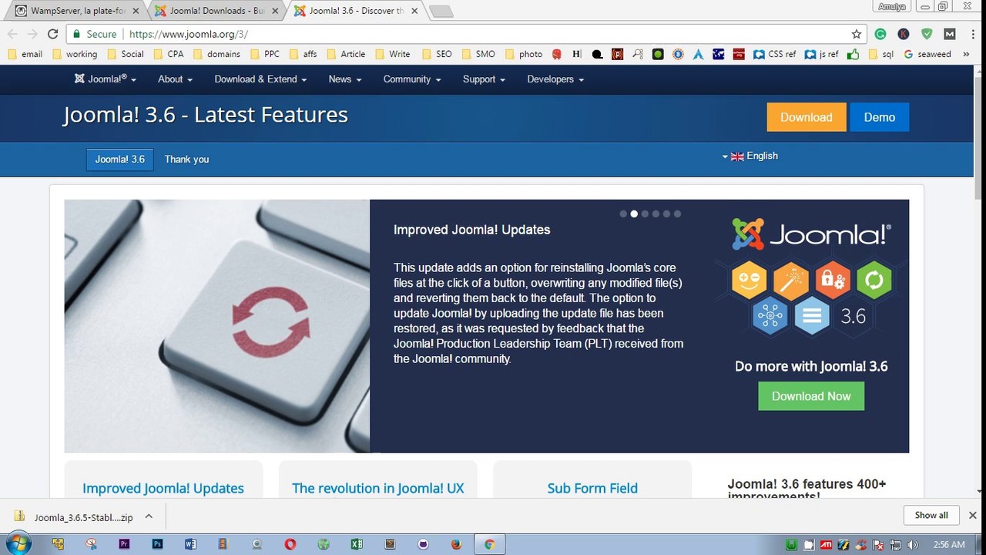
Task: Open the Opera browser taskbar icon
Action: (290, 543)
